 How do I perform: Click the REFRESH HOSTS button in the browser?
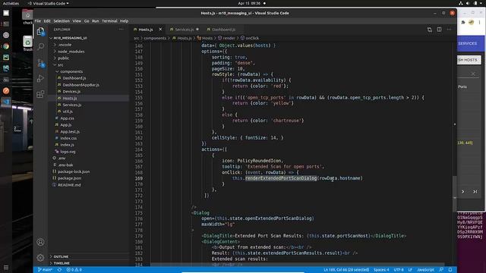tap(469, 60)
